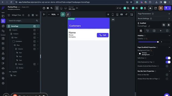Toggle the widget tree lock icon

(29, 15)
